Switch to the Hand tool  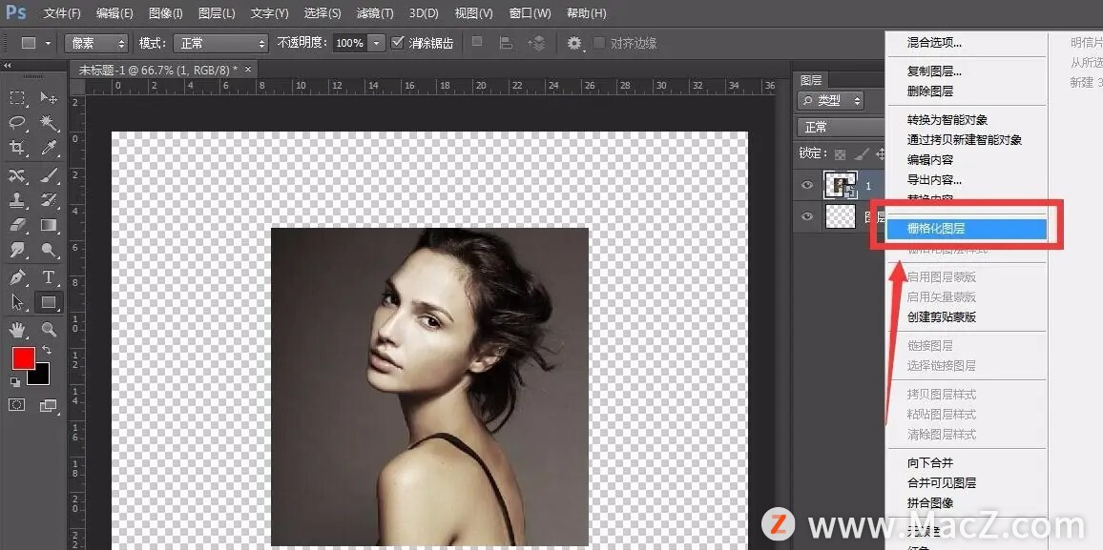(18, 330)
